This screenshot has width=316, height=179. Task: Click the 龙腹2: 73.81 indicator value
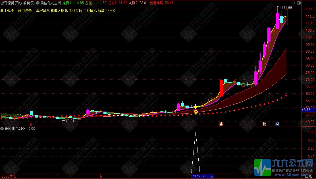[x=138, y=3]
